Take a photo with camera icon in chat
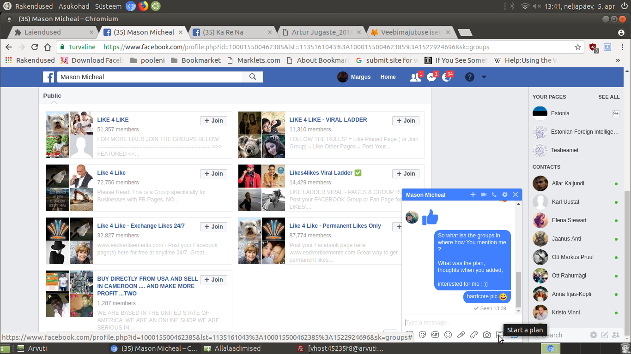This screenshot has height=354, width=631. pos(487,335)
